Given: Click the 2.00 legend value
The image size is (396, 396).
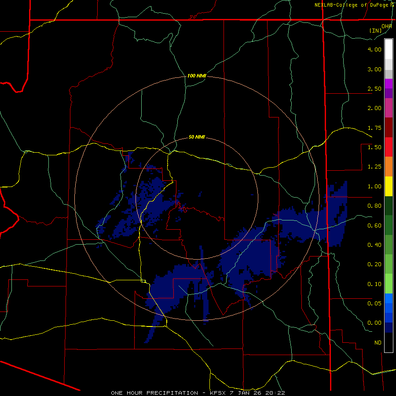Looking at the screenshot, I should [374, 108].
